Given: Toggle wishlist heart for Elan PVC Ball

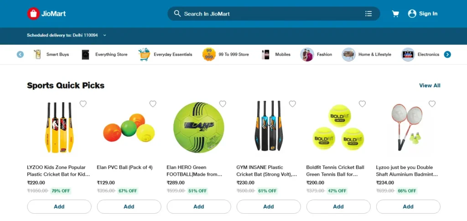Looking at the screenshot, I should (153, 104).
